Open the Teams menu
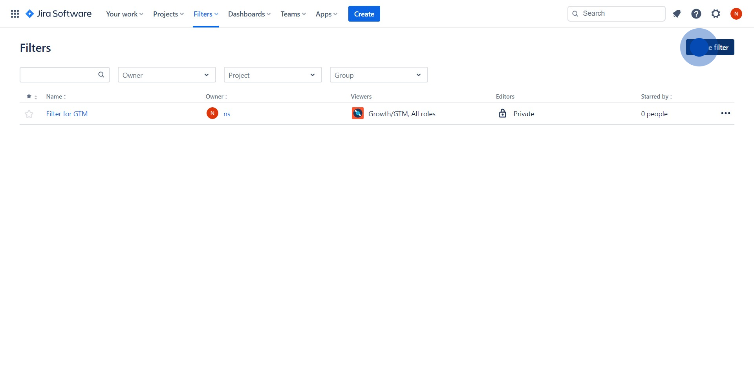This screenshot has width=754, height=381. 293,14
